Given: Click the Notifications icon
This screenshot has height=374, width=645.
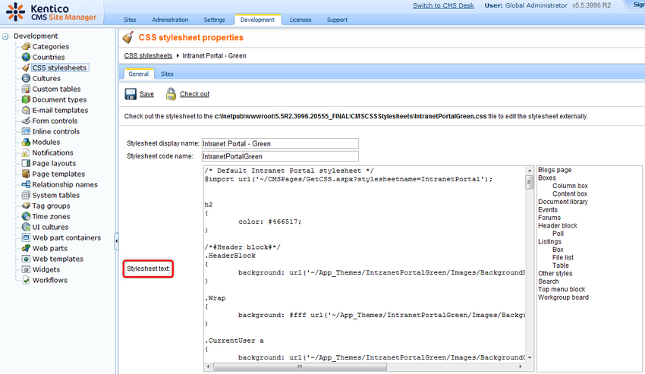Looking at the screenshot, I should [26, 152].
